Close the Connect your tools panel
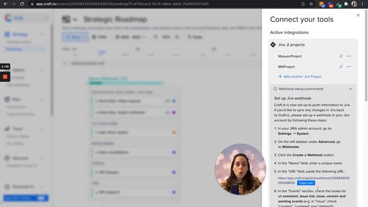Viewport: 368px width, 207px height. (x=358, y=16)
